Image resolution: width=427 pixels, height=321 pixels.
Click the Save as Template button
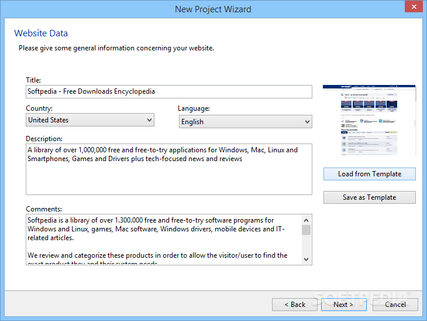tap(370, 197)
